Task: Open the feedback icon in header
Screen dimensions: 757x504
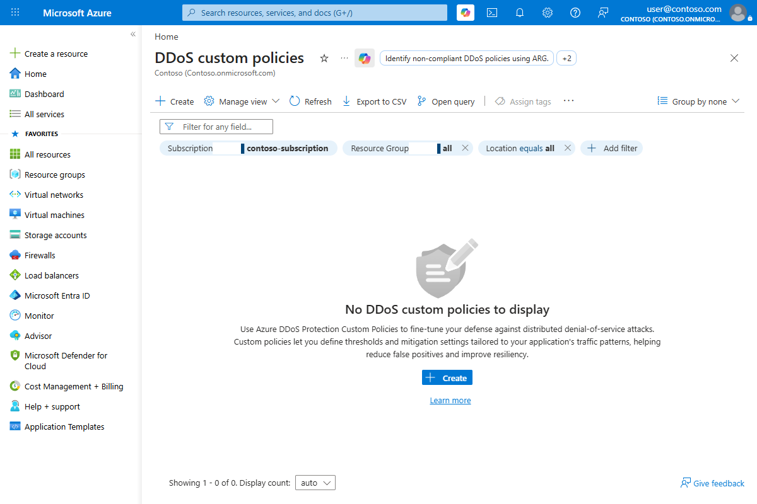Action: click(x=603, y=13)
